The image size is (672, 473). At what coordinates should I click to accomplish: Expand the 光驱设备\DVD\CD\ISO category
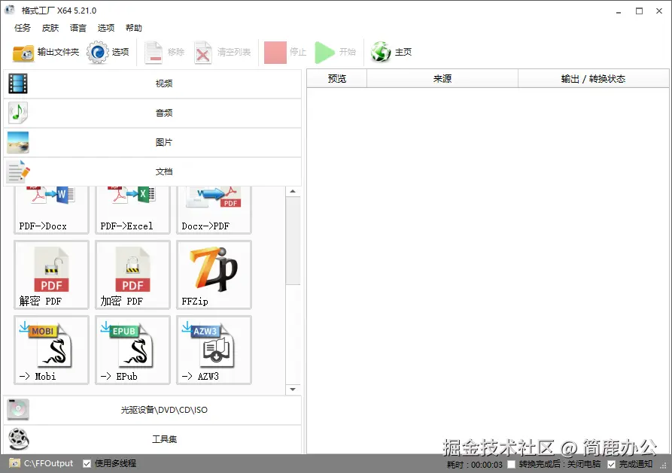point(153,410)
